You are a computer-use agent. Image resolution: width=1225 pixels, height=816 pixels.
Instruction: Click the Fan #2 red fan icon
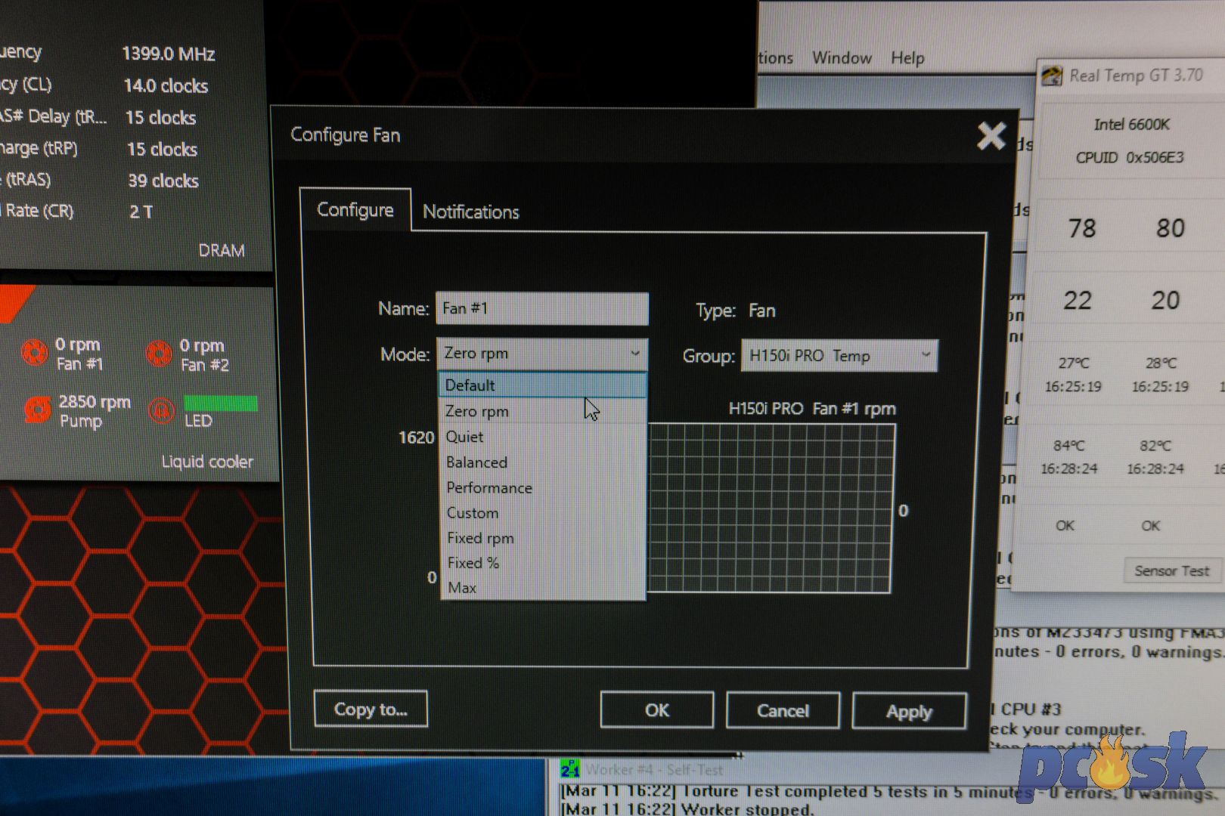[159, 353]
